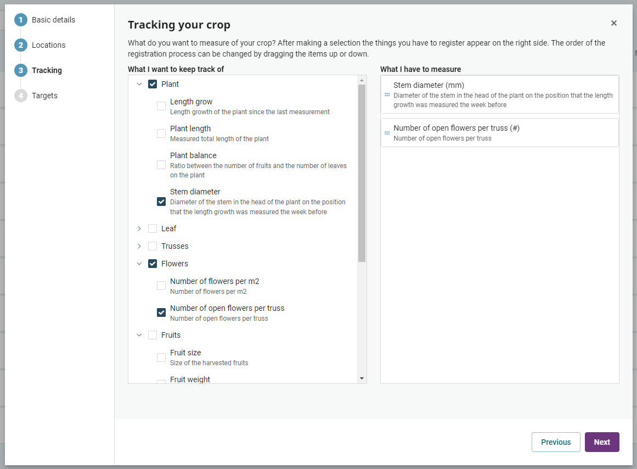Click the Number of flowers per m2 label
This screenshot has height=469, width=637.
click(215, 281)
